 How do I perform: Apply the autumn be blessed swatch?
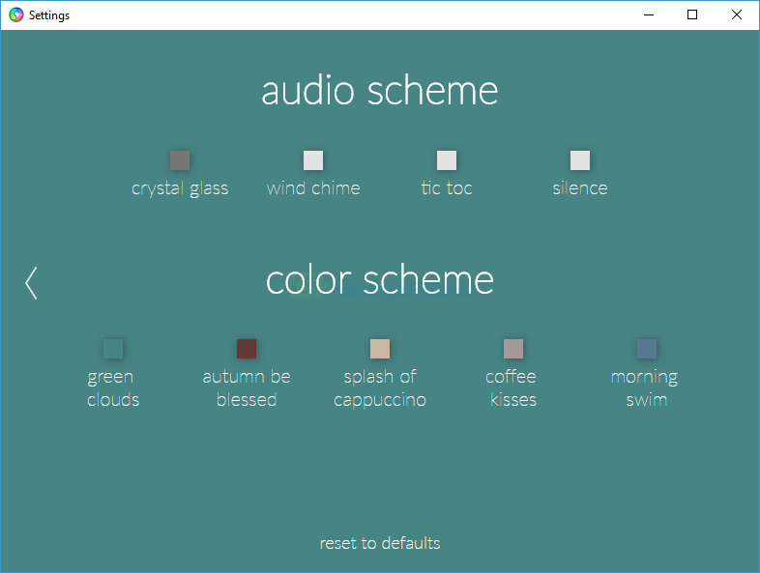click(x=247, y=349)
